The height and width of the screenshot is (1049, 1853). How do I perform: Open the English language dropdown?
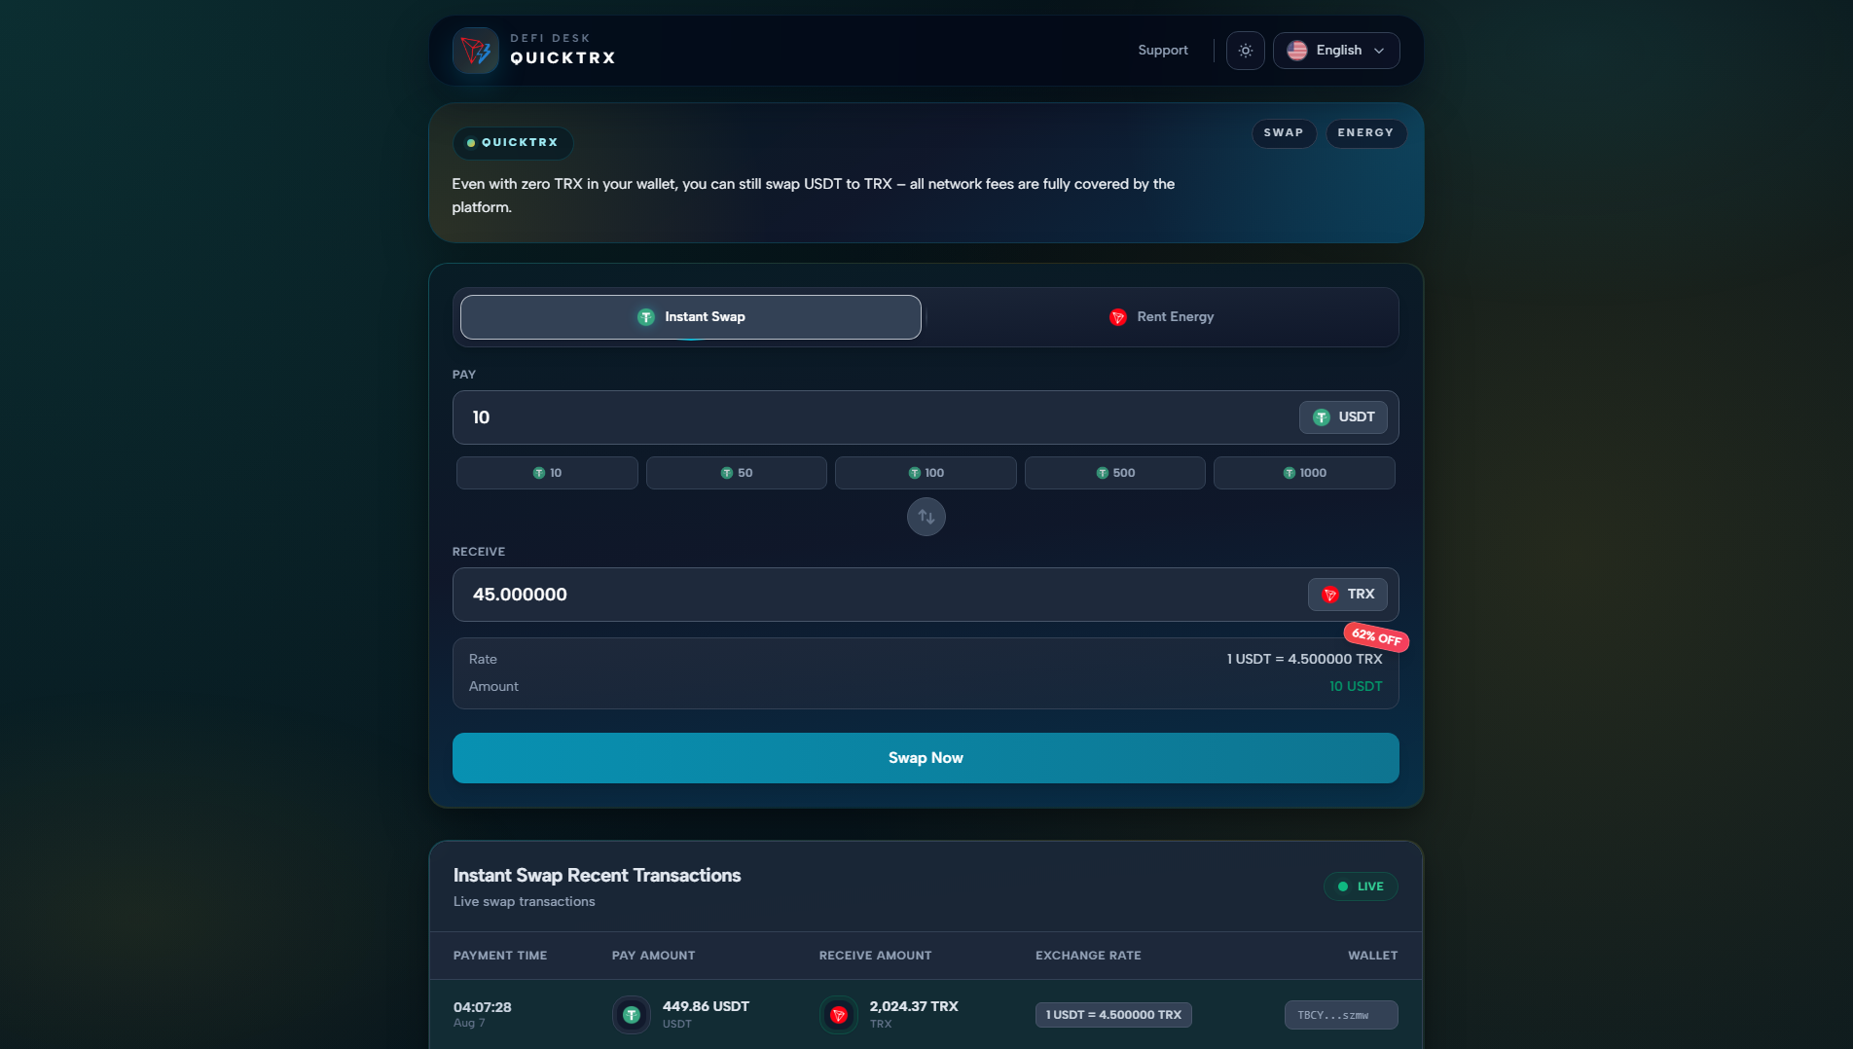(1336, 51)
